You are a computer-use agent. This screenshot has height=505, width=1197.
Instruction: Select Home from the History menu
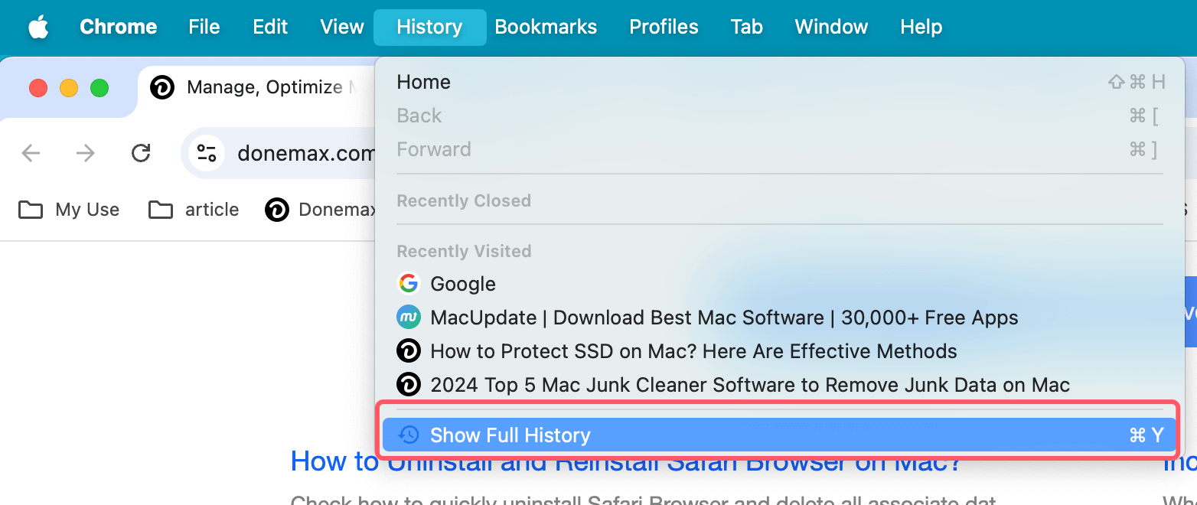point(423,82)
